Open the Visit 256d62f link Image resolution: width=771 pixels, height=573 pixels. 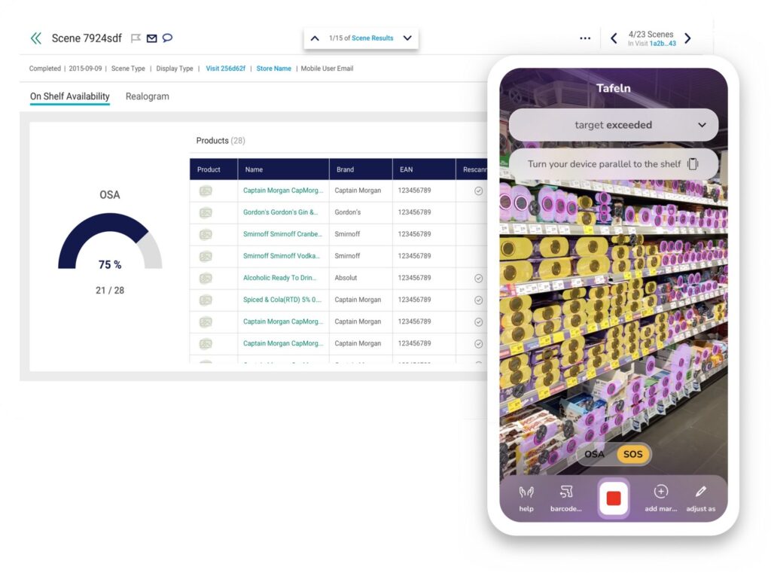click(226, 69)
